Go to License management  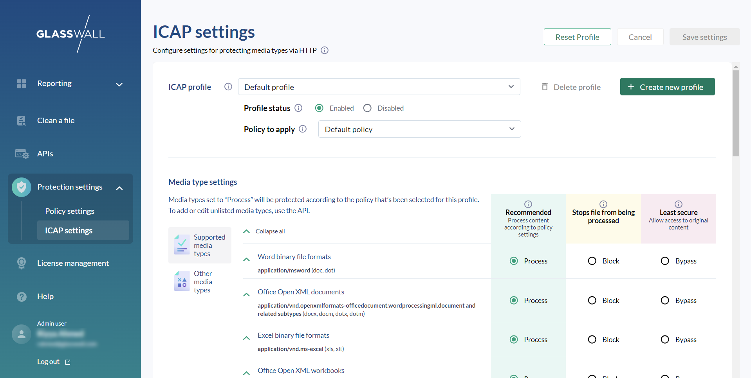point(73,263)
